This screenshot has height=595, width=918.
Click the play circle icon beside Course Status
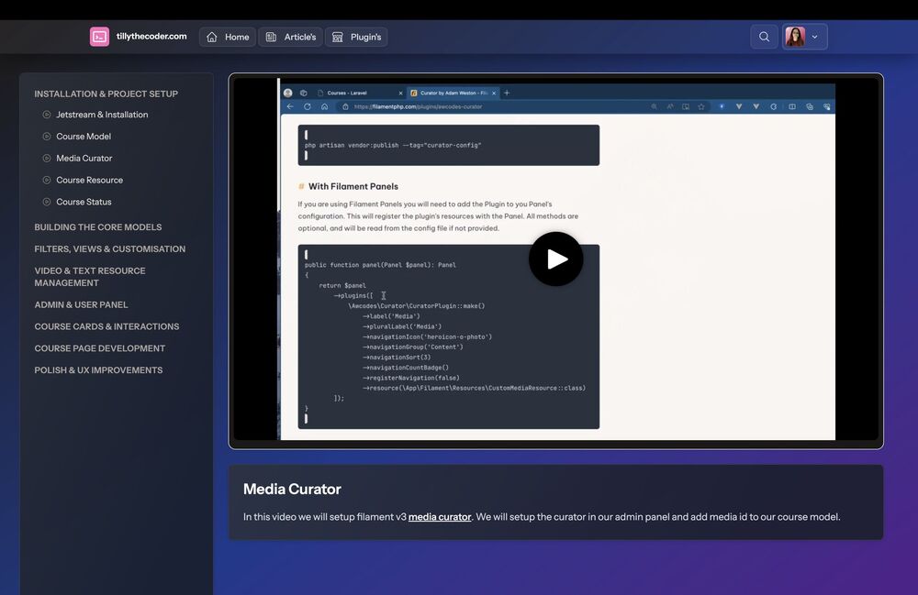(47, 202)
